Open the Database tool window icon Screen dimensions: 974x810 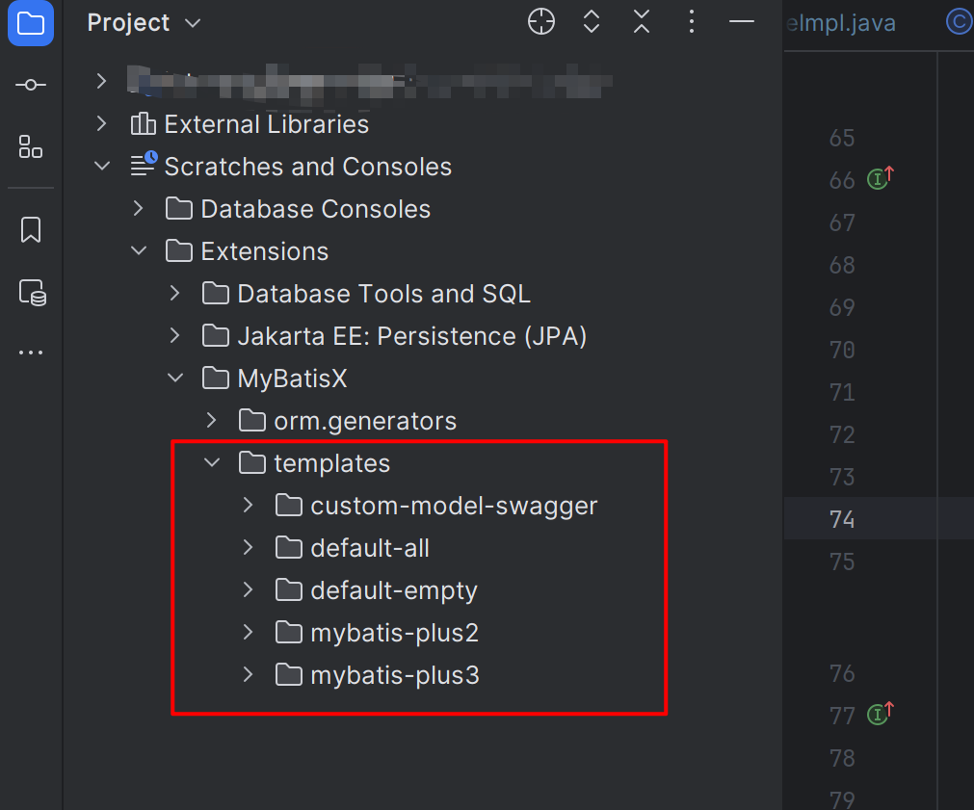[x=32, y=292]
